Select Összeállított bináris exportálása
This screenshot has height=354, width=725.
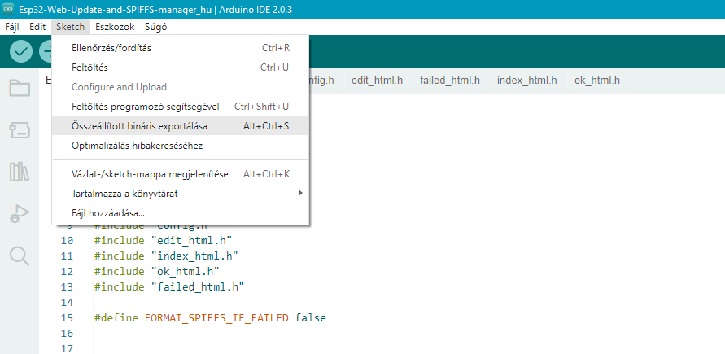tap(181, 125)
